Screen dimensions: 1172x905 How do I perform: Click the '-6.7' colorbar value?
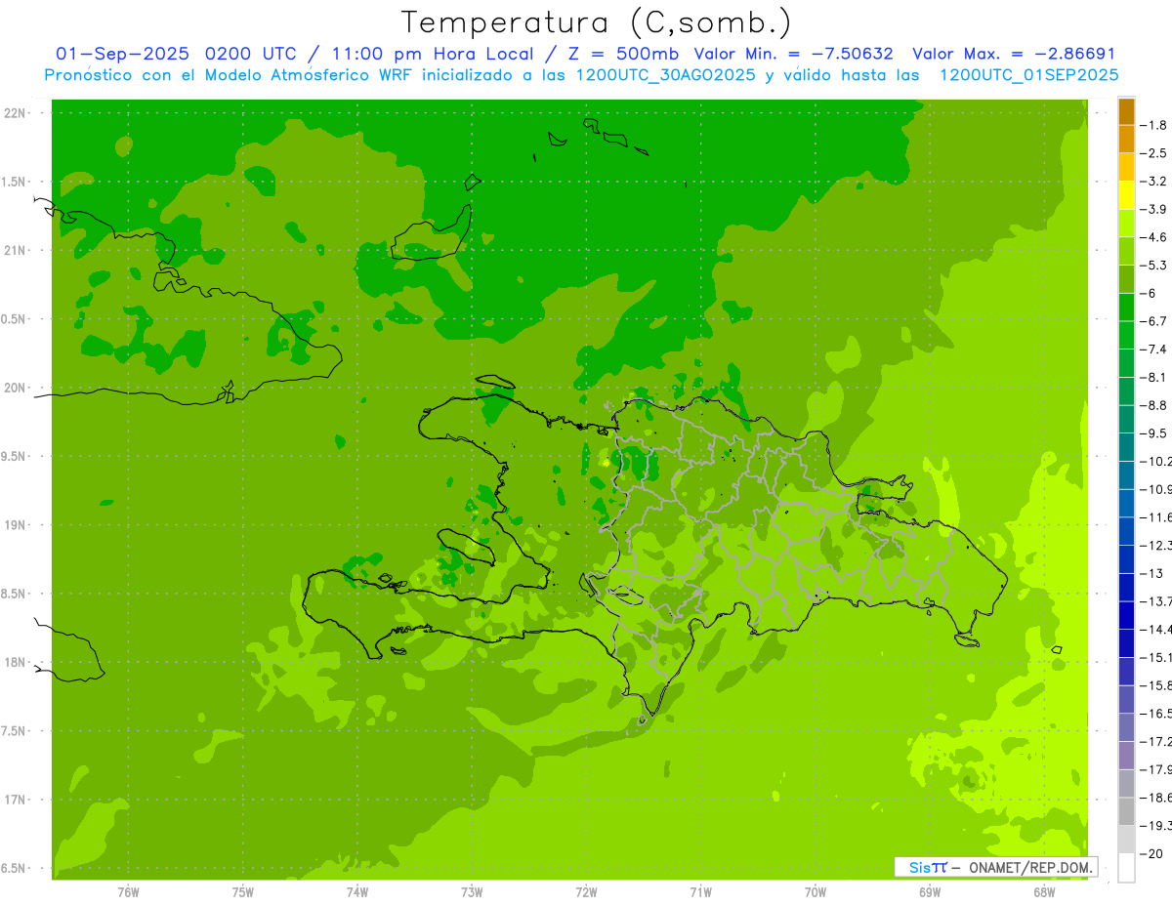(x=1154, y=321)
